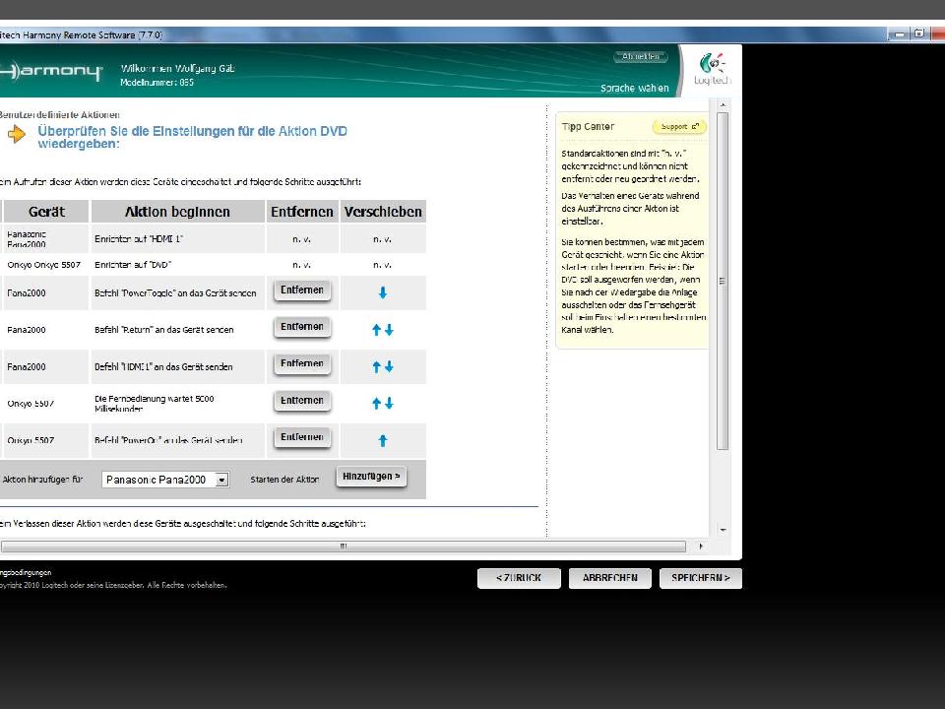Minimize the Harmony Remote Software window

[899, 34]
